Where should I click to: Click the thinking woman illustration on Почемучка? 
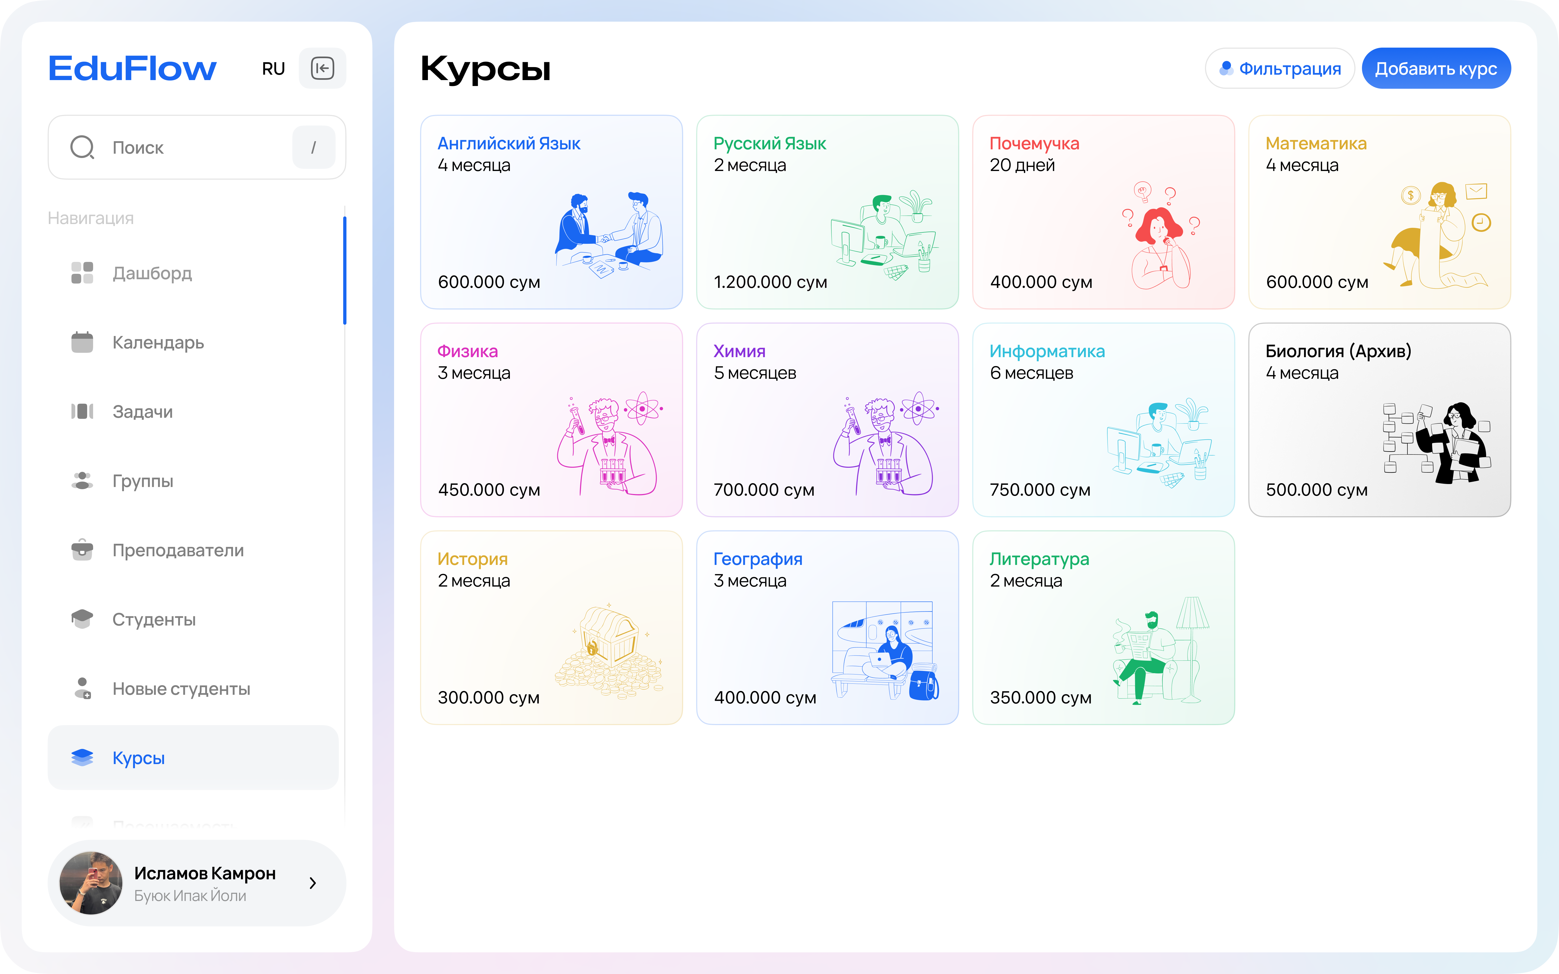1161,235
